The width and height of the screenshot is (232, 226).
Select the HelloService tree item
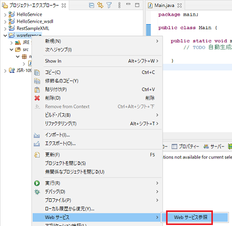point(29,15)
